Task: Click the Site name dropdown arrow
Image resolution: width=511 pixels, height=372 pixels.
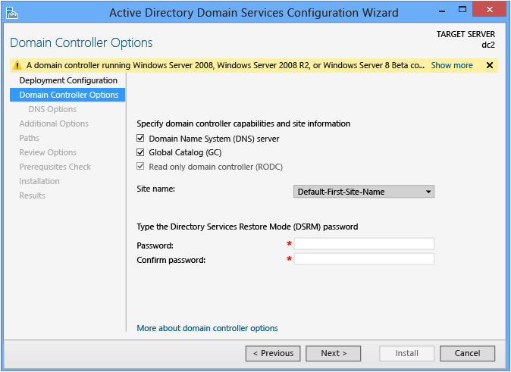Action: click(428, 192)
